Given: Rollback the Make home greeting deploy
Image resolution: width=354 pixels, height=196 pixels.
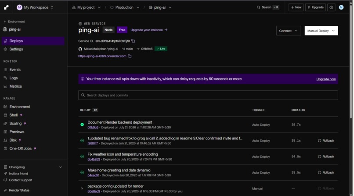Looking at the screenshot, I should click(326, 173).
